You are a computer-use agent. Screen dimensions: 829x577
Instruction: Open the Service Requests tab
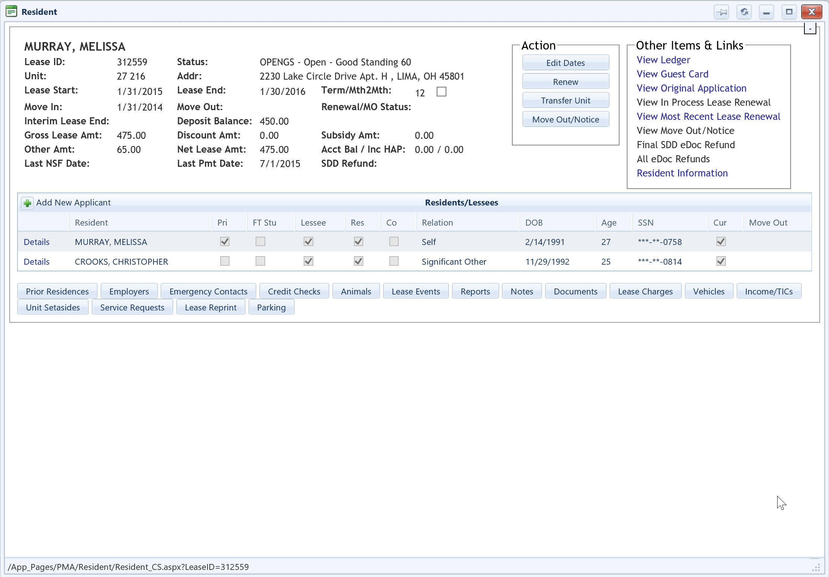click(x=132, y=307)
